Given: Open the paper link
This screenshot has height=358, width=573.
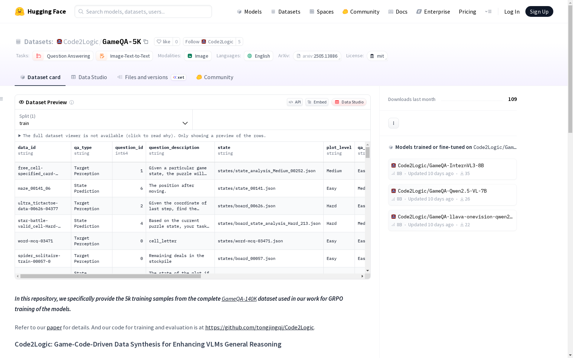Looking at the screenshot, I should (x=54, y=327).
